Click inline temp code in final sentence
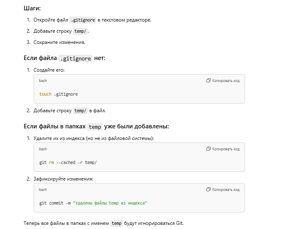The width and height of the screenshot is (301, 229). tap(117, 224)
